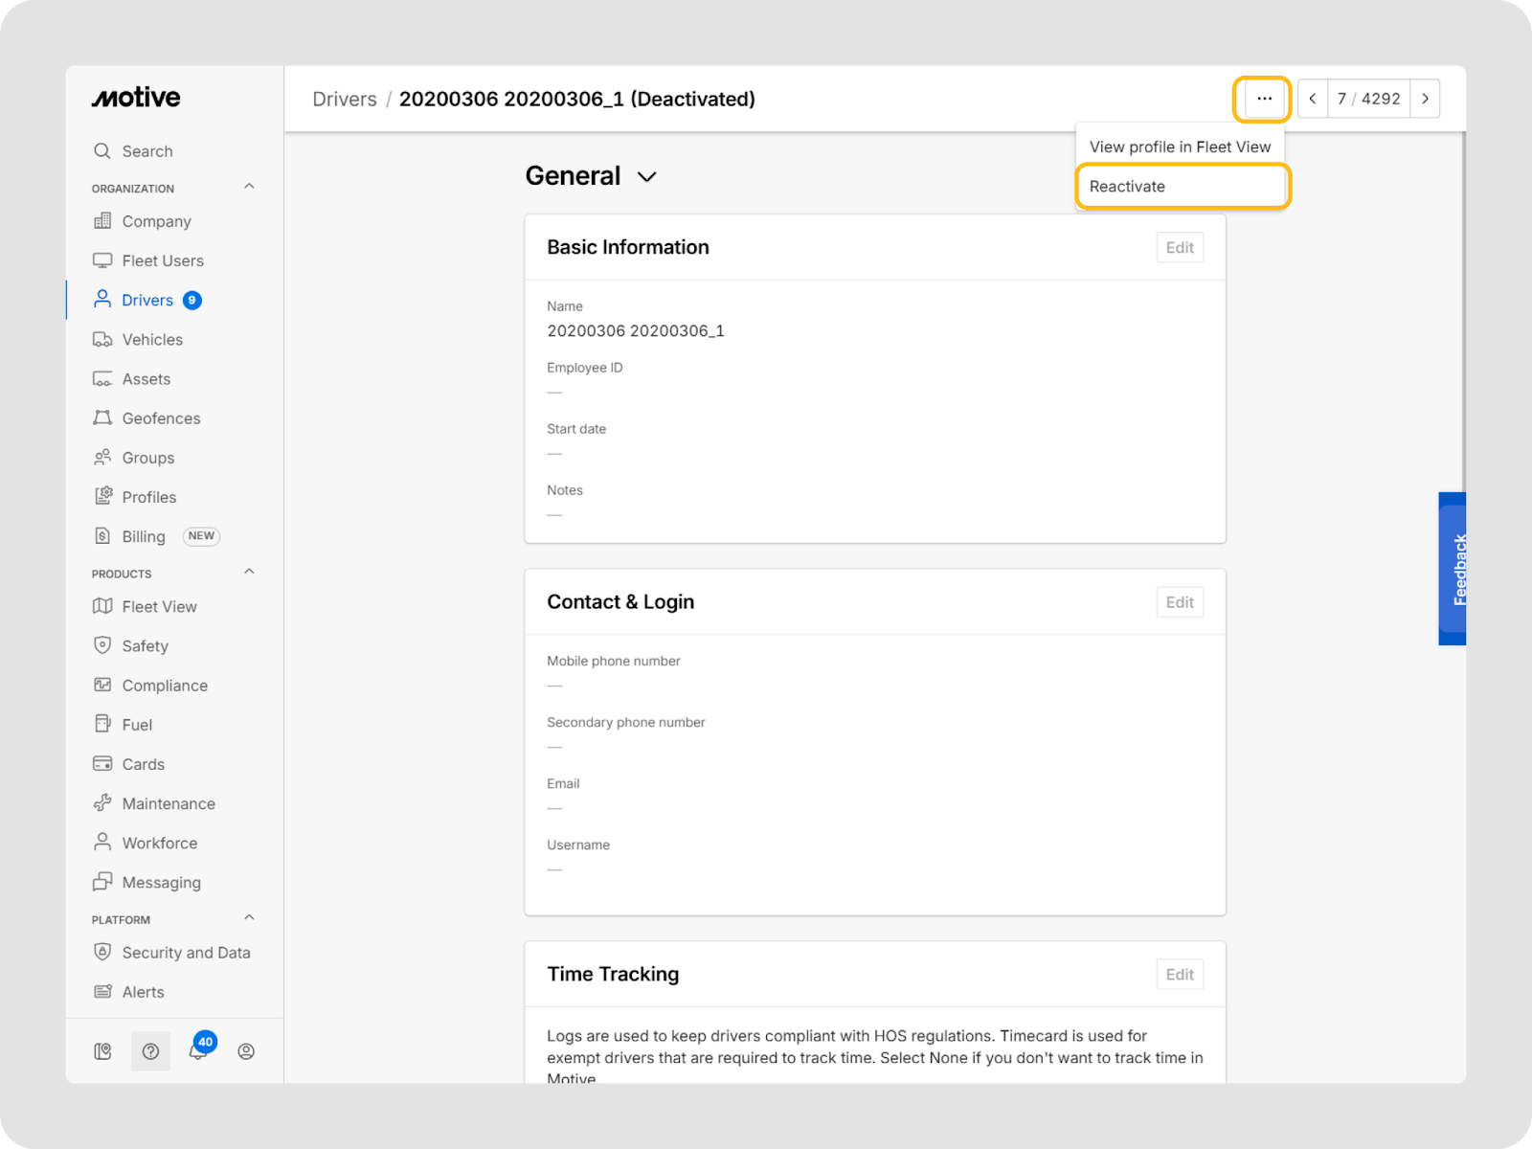The image size is (1532, 1149).
Task: Click the Search magnifier in sidebar
Action: point(102,151)
